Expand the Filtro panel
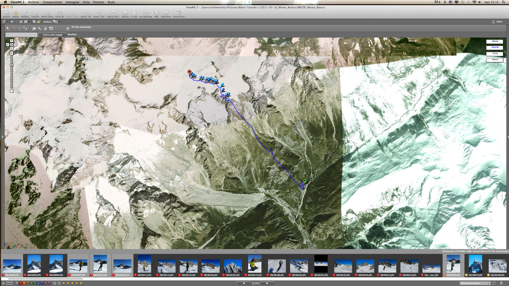The image size is (509, 286). [497, 22]
